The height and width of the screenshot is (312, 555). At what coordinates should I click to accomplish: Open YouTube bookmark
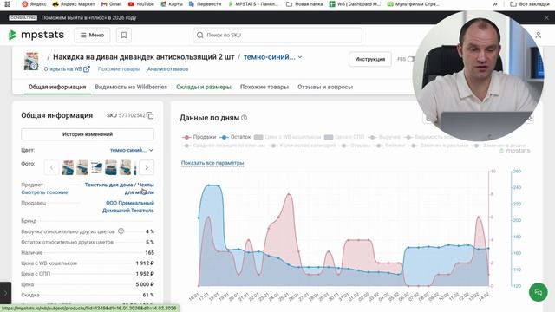tap(141, 4)
